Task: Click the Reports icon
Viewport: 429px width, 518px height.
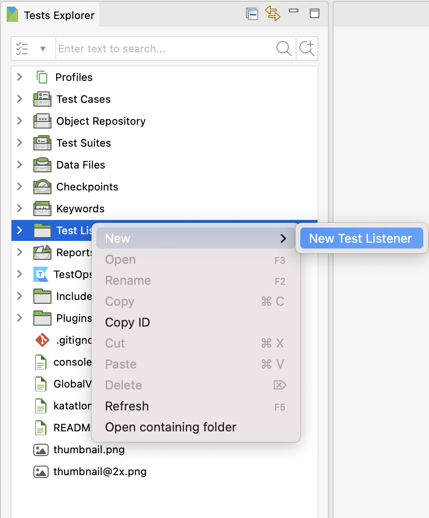Action: click(x=42, y=252)
